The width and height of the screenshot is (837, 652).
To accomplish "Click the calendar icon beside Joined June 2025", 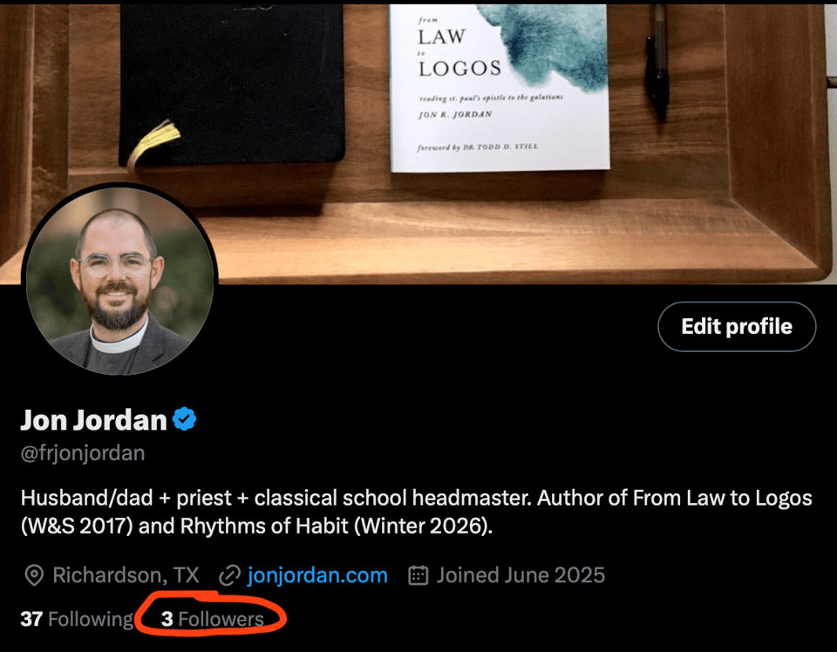I will point(418,575).
